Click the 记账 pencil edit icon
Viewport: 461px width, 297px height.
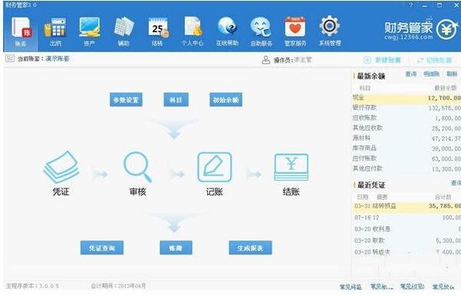pos(214,167)
